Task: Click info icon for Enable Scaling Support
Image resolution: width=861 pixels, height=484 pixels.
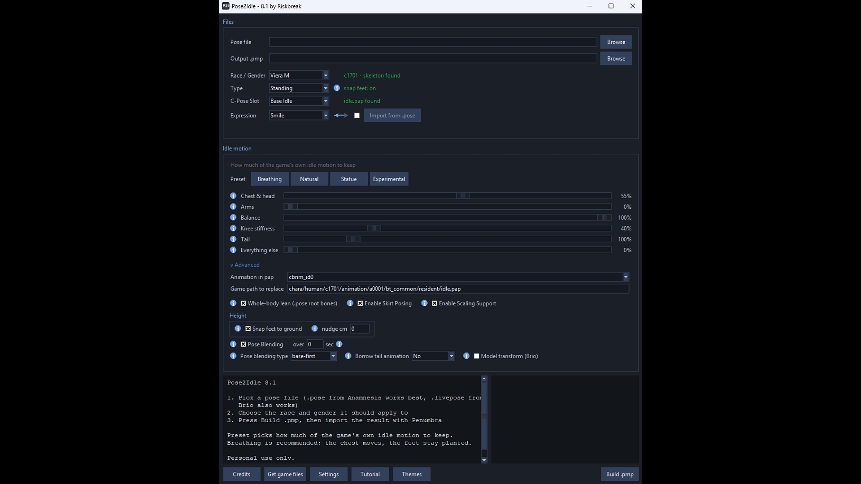Action: pos(424,303)
